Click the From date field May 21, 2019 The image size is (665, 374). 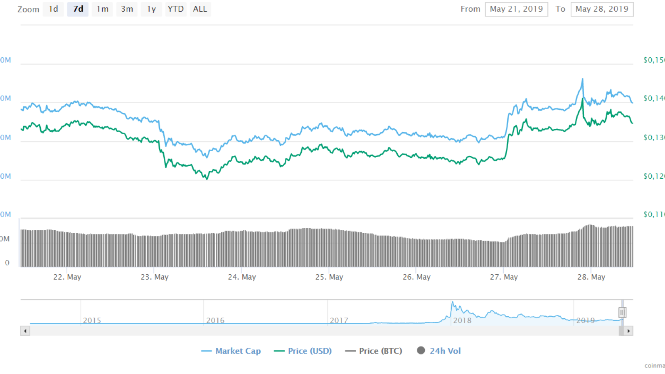point(517,9)
